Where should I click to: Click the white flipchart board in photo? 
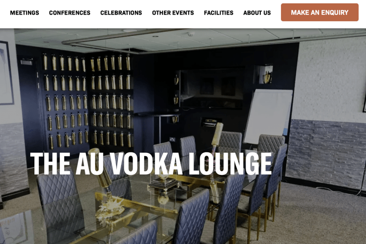coord(269,116)
